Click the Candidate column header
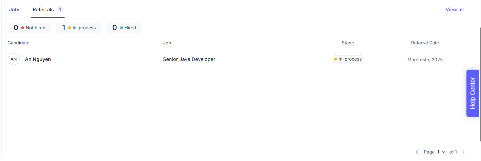The height and width of the screenshot is (161, 481). pos(18,43)
